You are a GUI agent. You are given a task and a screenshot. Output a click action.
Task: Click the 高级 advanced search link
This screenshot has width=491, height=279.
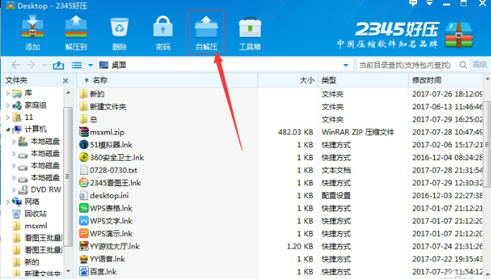(x=480, y=65)
